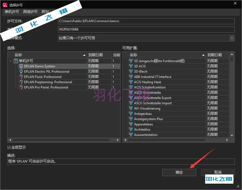Click the extensions list scroll-left arrow
Viewport: 242px width, 190px height.
click(125, 140)
